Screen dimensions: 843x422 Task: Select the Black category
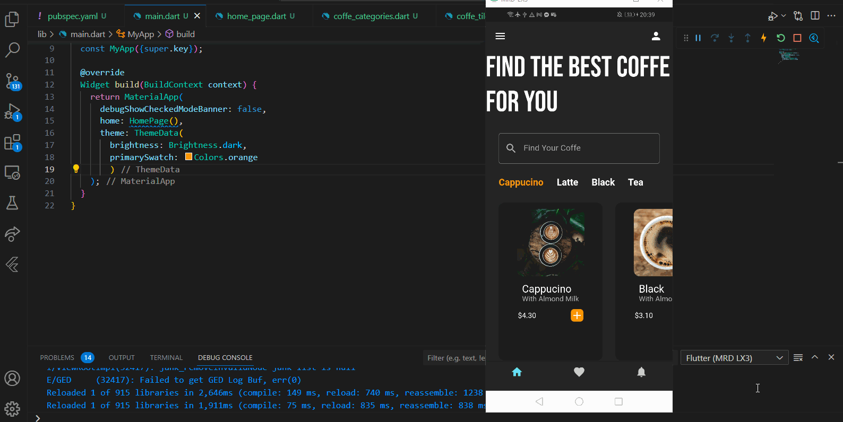click(x=603, y=182)
